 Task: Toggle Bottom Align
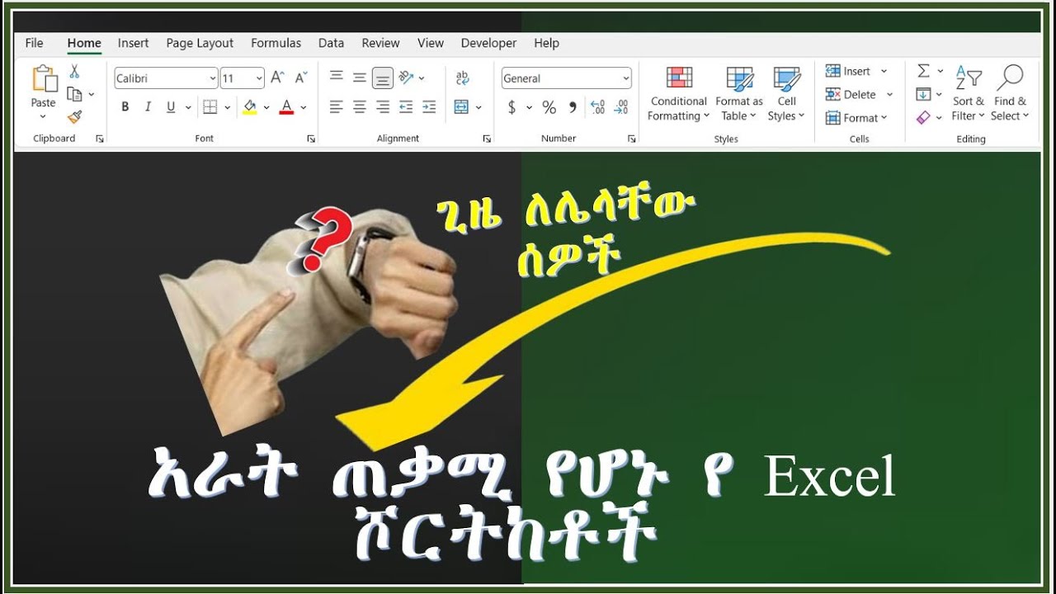[x=383, y=78]
